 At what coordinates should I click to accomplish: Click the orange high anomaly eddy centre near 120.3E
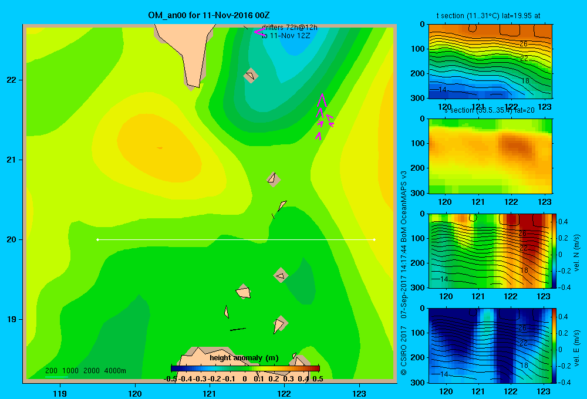[x=160, y=148]
